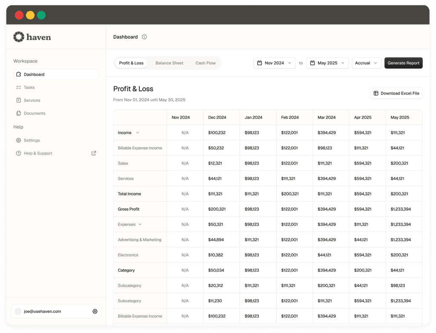Open Services in the sidebar

pos(32,100)
